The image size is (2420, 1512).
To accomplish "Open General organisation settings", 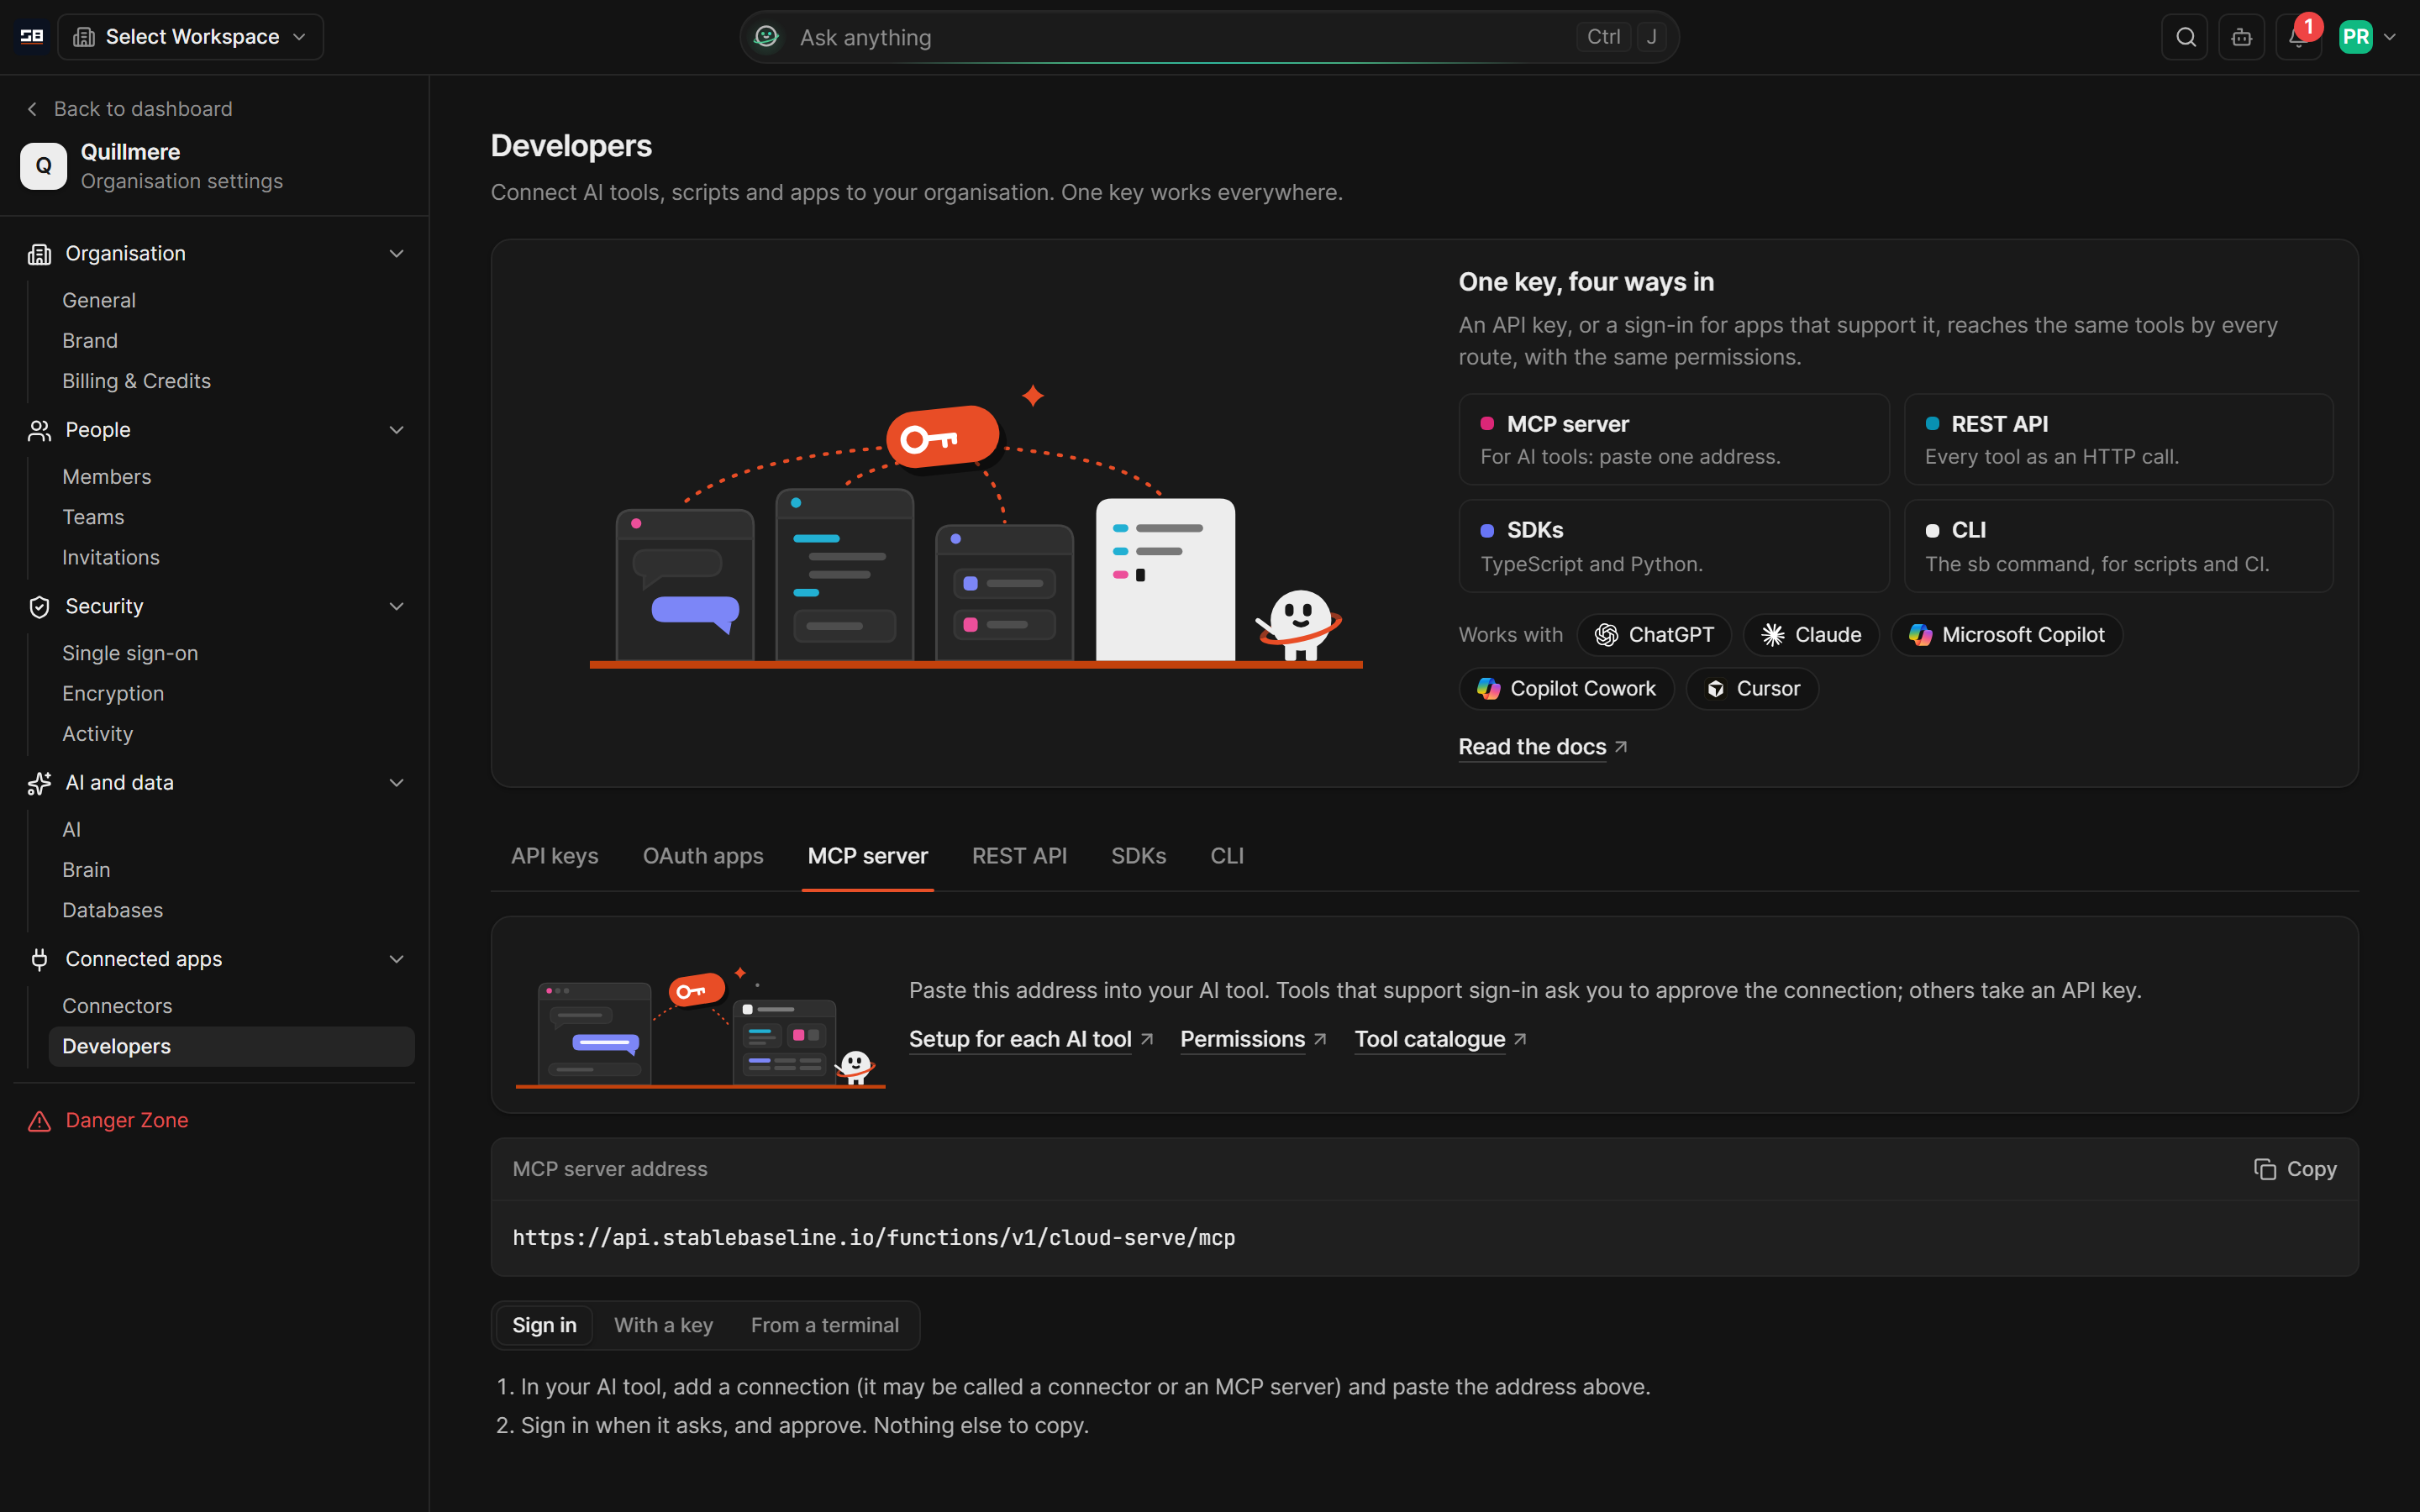I will click(x=99, y=301).
